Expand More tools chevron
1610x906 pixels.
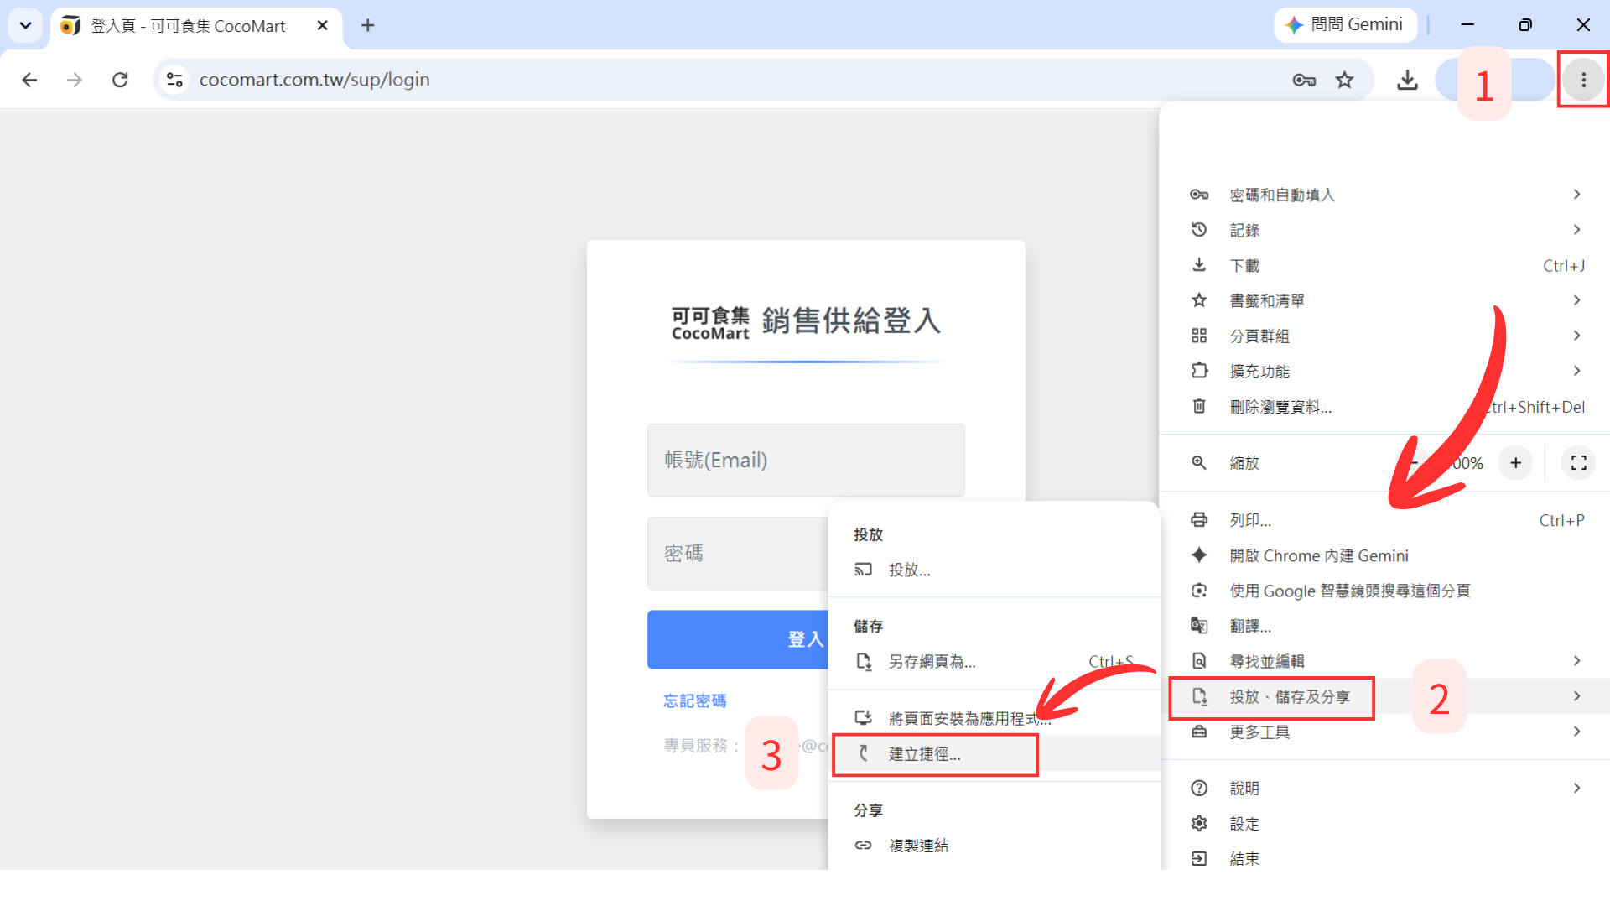pos(1576,732)
